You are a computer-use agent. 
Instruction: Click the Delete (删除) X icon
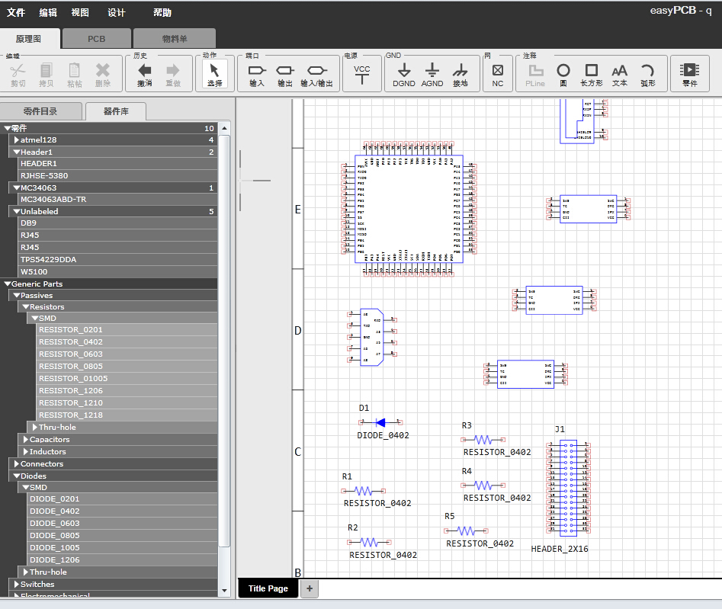(x=103, y=70)
